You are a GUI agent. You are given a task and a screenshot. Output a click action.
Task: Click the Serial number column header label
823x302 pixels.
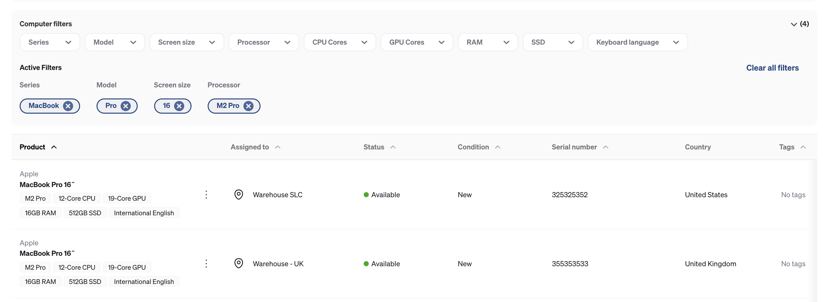574,147
